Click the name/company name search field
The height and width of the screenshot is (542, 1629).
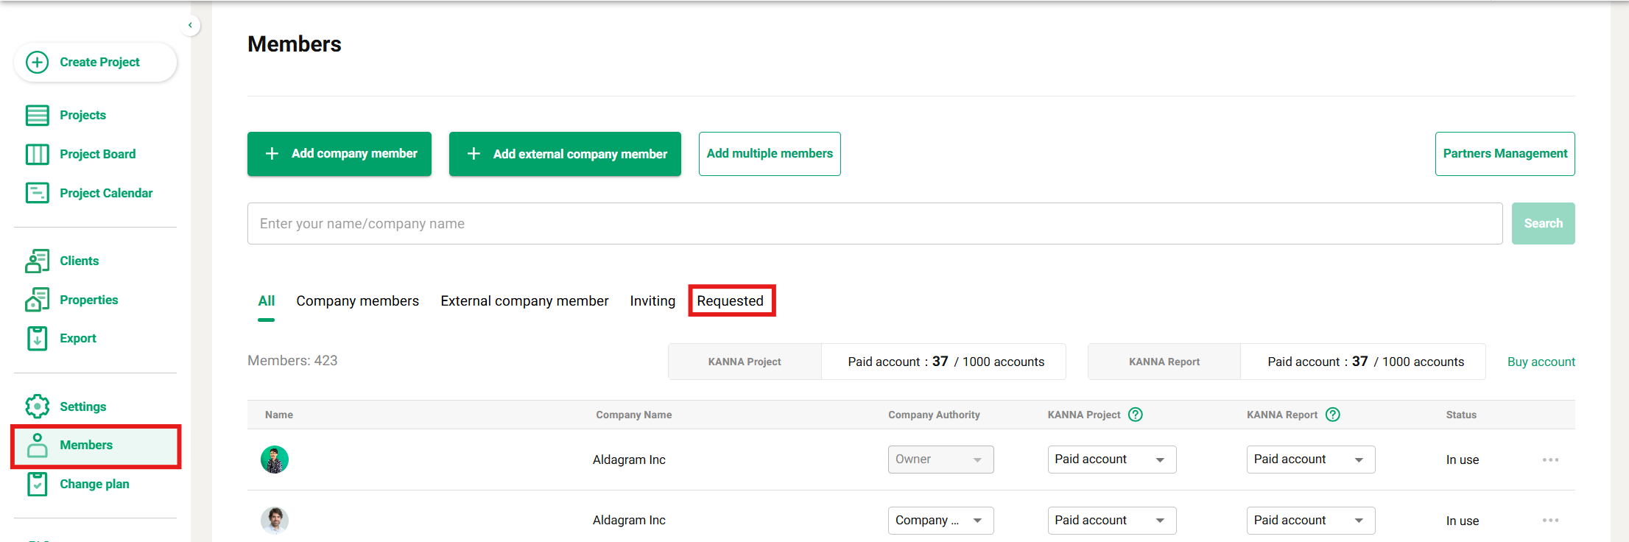(x=874, y=224)
